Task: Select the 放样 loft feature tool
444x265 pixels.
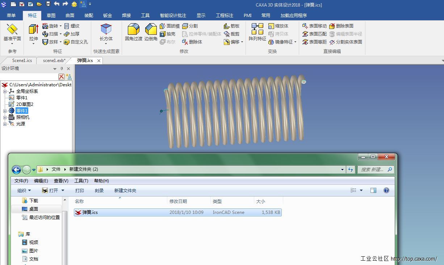Action: (x=50, y=42)
